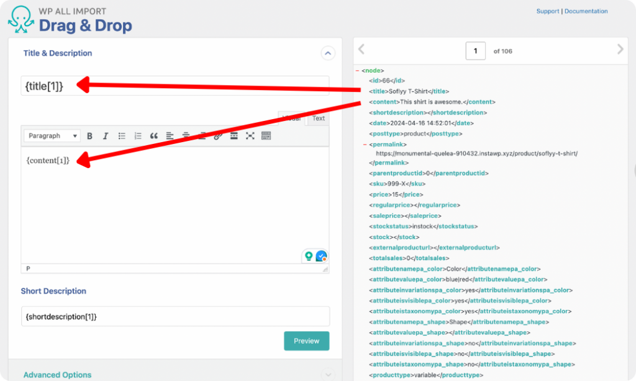Select the parentproductid element
The width and height of the screenshot is (636, 381).
click(x=429, y=173)
